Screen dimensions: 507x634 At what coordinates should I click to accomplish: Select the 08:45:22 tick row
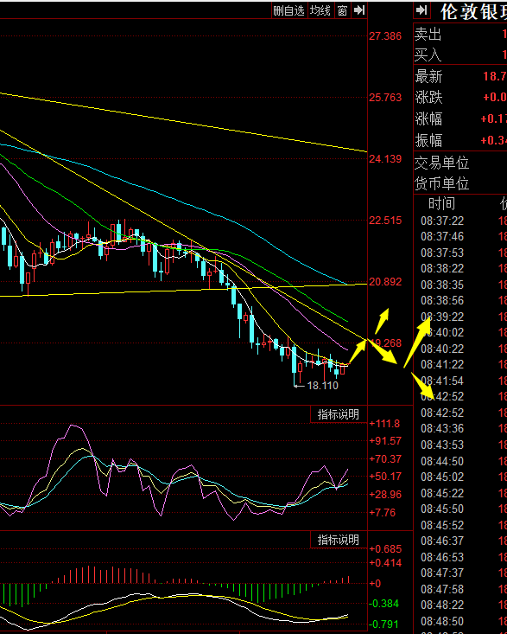460,494
